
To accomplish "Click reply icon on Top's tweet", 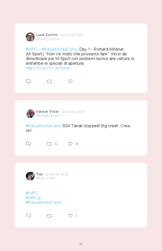I will (28, 216).
